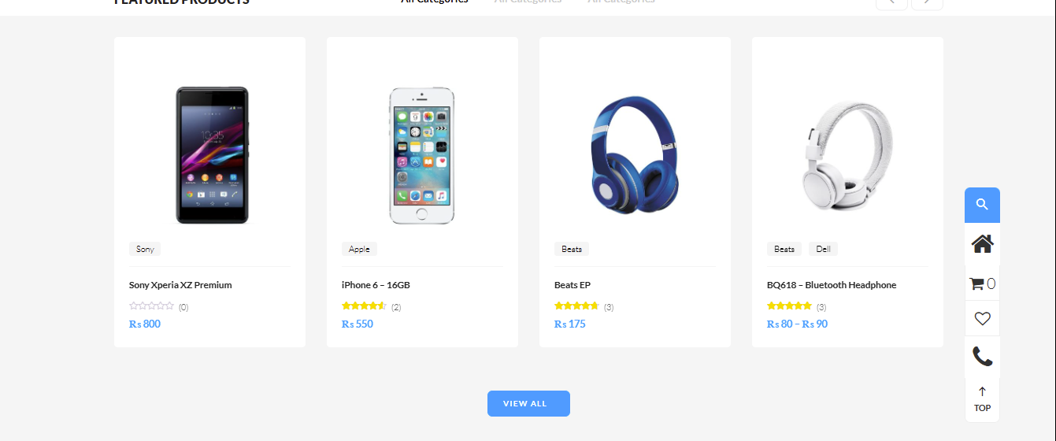
Task: Select the Dell brand tag
Action: pyautogui.click(x=823, y=249)
